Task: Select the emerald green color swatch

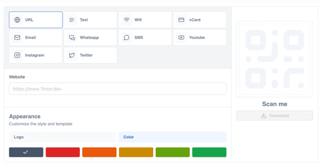Action: tap(209, 152)
